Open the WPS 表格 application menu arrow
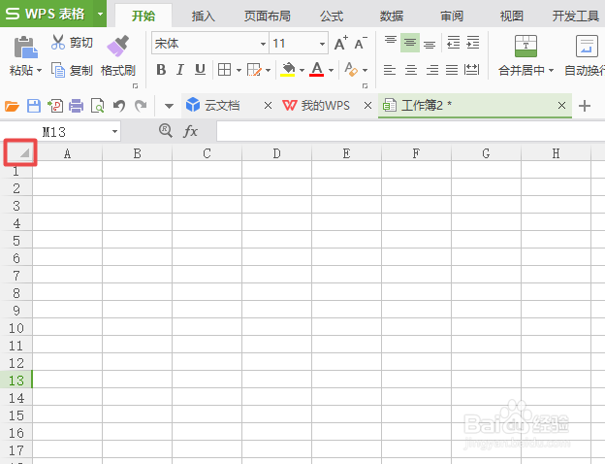Screen dimensions: 605x464 coord(100,15)
